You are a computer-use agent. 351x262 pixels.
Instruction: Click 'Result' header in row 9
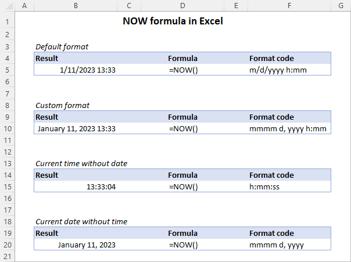click(46, 117)
